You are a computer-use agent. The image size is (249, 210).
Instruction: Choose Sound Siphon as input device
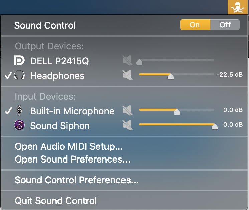click(x=60, y=126)
